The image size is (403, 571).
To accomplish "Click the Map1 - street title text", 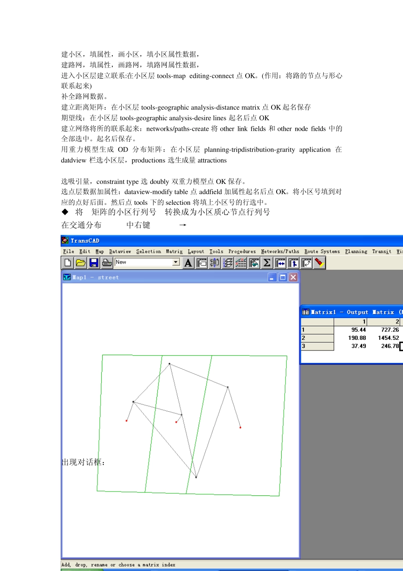I will (x=95, y=277).
